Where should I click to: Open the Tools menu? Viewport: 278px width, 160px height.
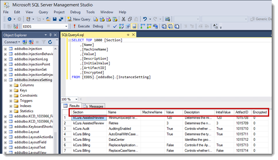[90, 12]
